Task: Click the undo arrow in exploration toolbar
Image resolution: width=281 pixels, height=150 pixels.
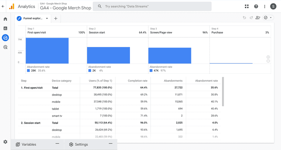Action: click(x=244, y=18)
